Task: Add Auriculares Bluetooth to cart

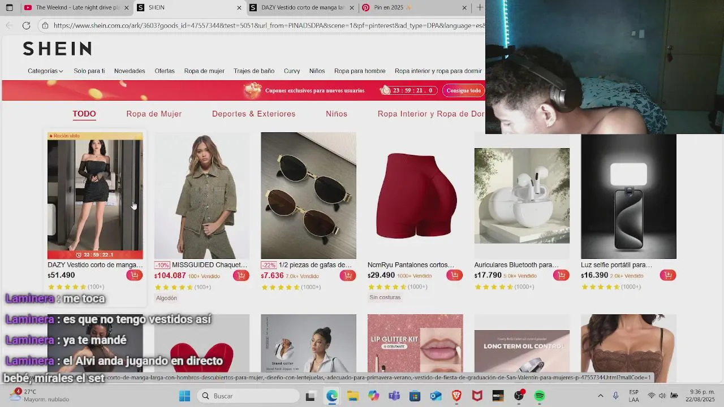Action: pos(561,275)
